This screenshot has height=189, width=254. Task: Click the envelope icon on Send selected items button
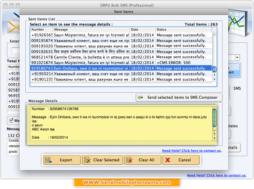(x=140, y=97)
